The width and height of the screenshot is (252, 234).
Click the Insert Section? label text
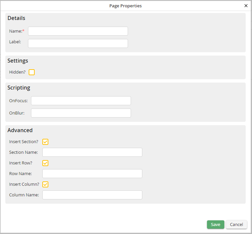24,142
